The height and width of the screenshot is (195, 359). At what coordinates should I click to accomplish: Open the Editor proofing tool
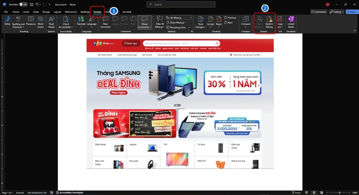(7, 21)
